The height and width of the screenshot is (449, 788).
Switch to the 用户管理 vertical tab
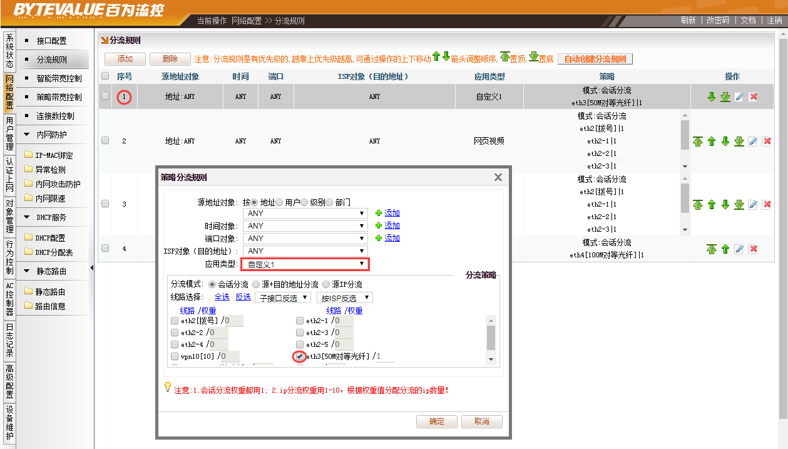9,133
